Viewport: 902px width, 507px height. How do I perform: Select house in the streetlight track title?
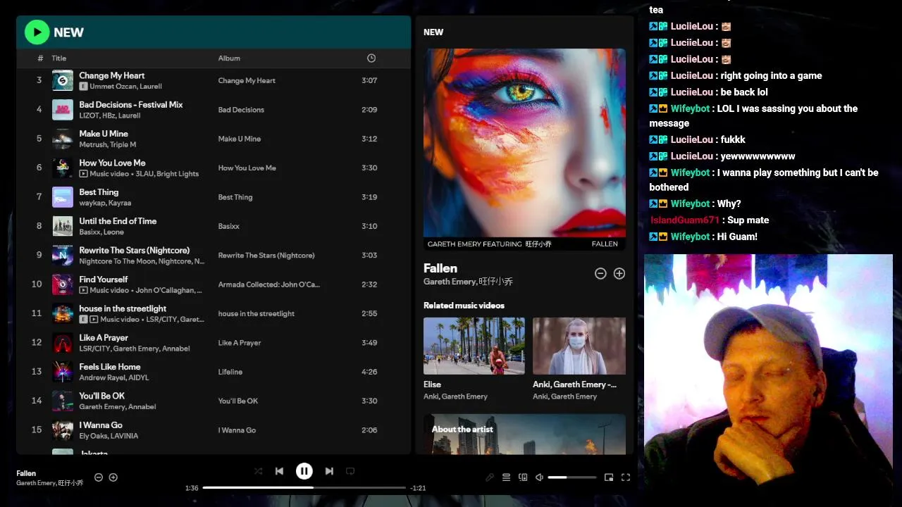[x=123, y=308]
